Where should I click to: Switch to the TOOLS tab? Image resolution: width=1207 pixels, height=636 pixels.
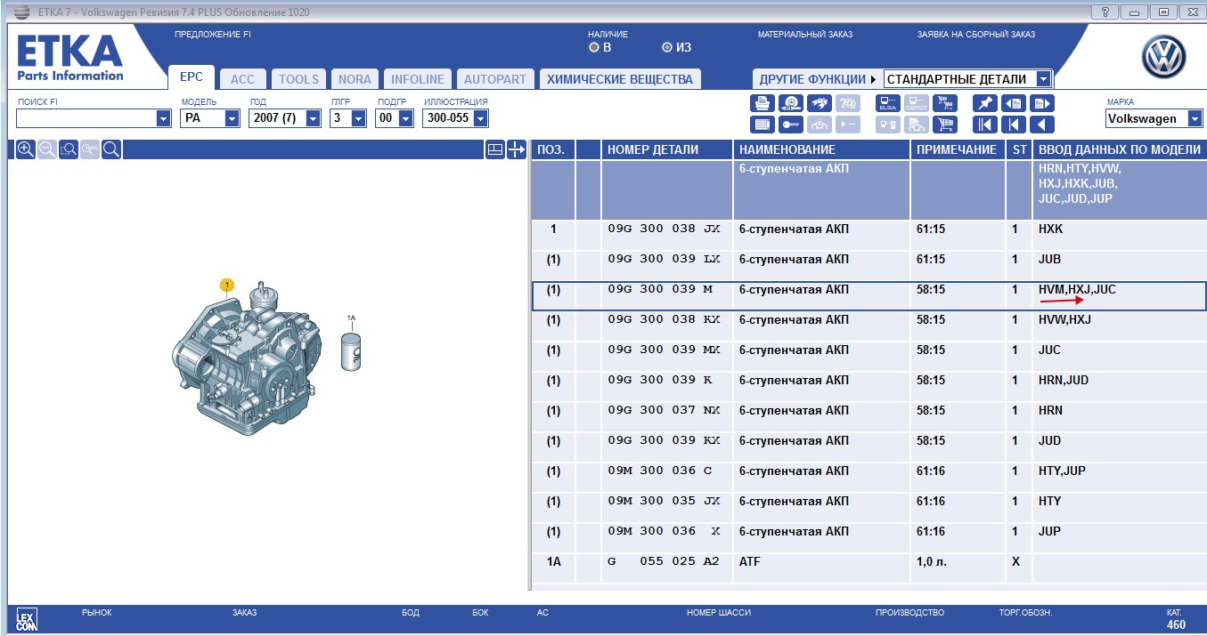(x=298, y=79)
